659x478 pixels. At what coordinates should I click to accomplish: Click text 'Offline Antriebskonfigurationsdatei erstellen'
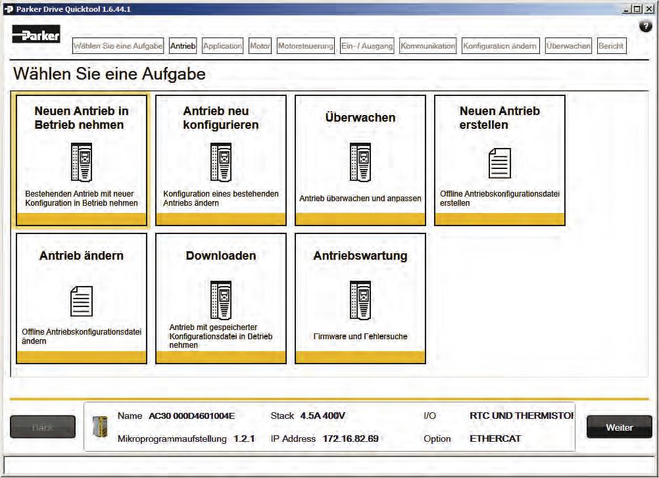click(500, 199)
